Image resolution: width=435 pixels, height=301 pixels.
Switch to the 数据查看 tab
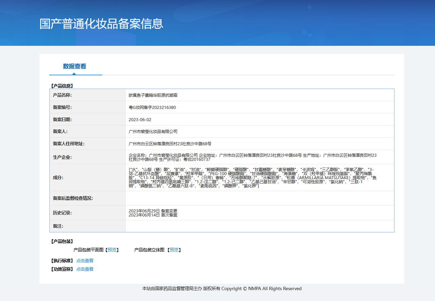click(74, 67)
